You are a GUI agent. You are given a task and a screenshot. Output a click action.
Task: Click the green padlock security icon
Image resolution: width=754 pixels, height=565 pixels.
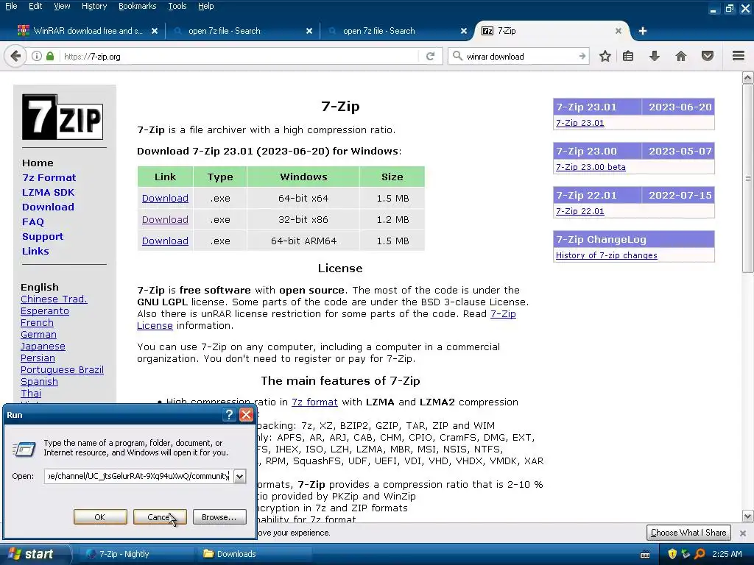click(50, 56)
